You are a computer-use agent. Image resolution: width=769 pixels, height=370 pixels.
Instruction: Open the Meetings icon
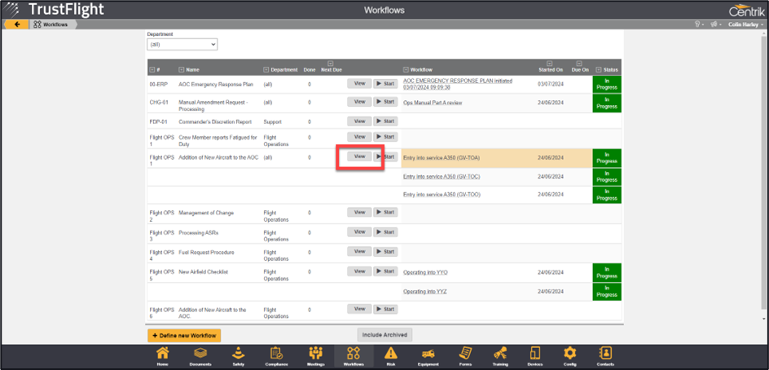click(x=315, y=355)
